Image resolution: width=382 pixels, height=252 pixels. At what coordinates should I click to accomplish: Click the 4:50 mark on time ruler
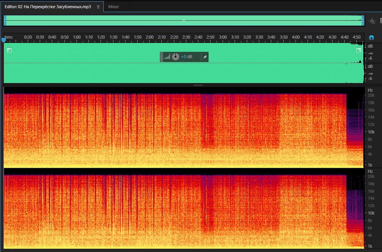click(x=357, y=37)
